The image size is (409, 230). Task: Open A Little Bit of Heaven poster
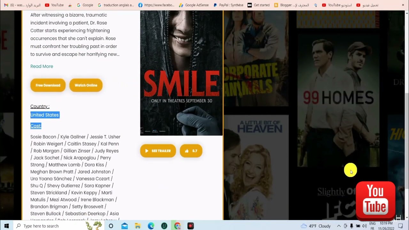(256, 168)
